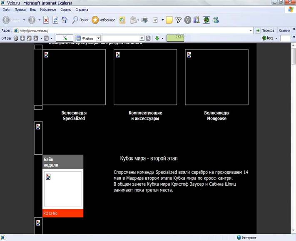Image resolution: width=296 pixels, height=241 pixels.
Task: Click the DM Bar home-like icon
Action: [36, 38]
